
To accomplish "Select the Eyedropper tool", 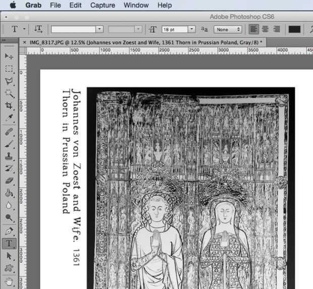I will (x=9, y=118).
